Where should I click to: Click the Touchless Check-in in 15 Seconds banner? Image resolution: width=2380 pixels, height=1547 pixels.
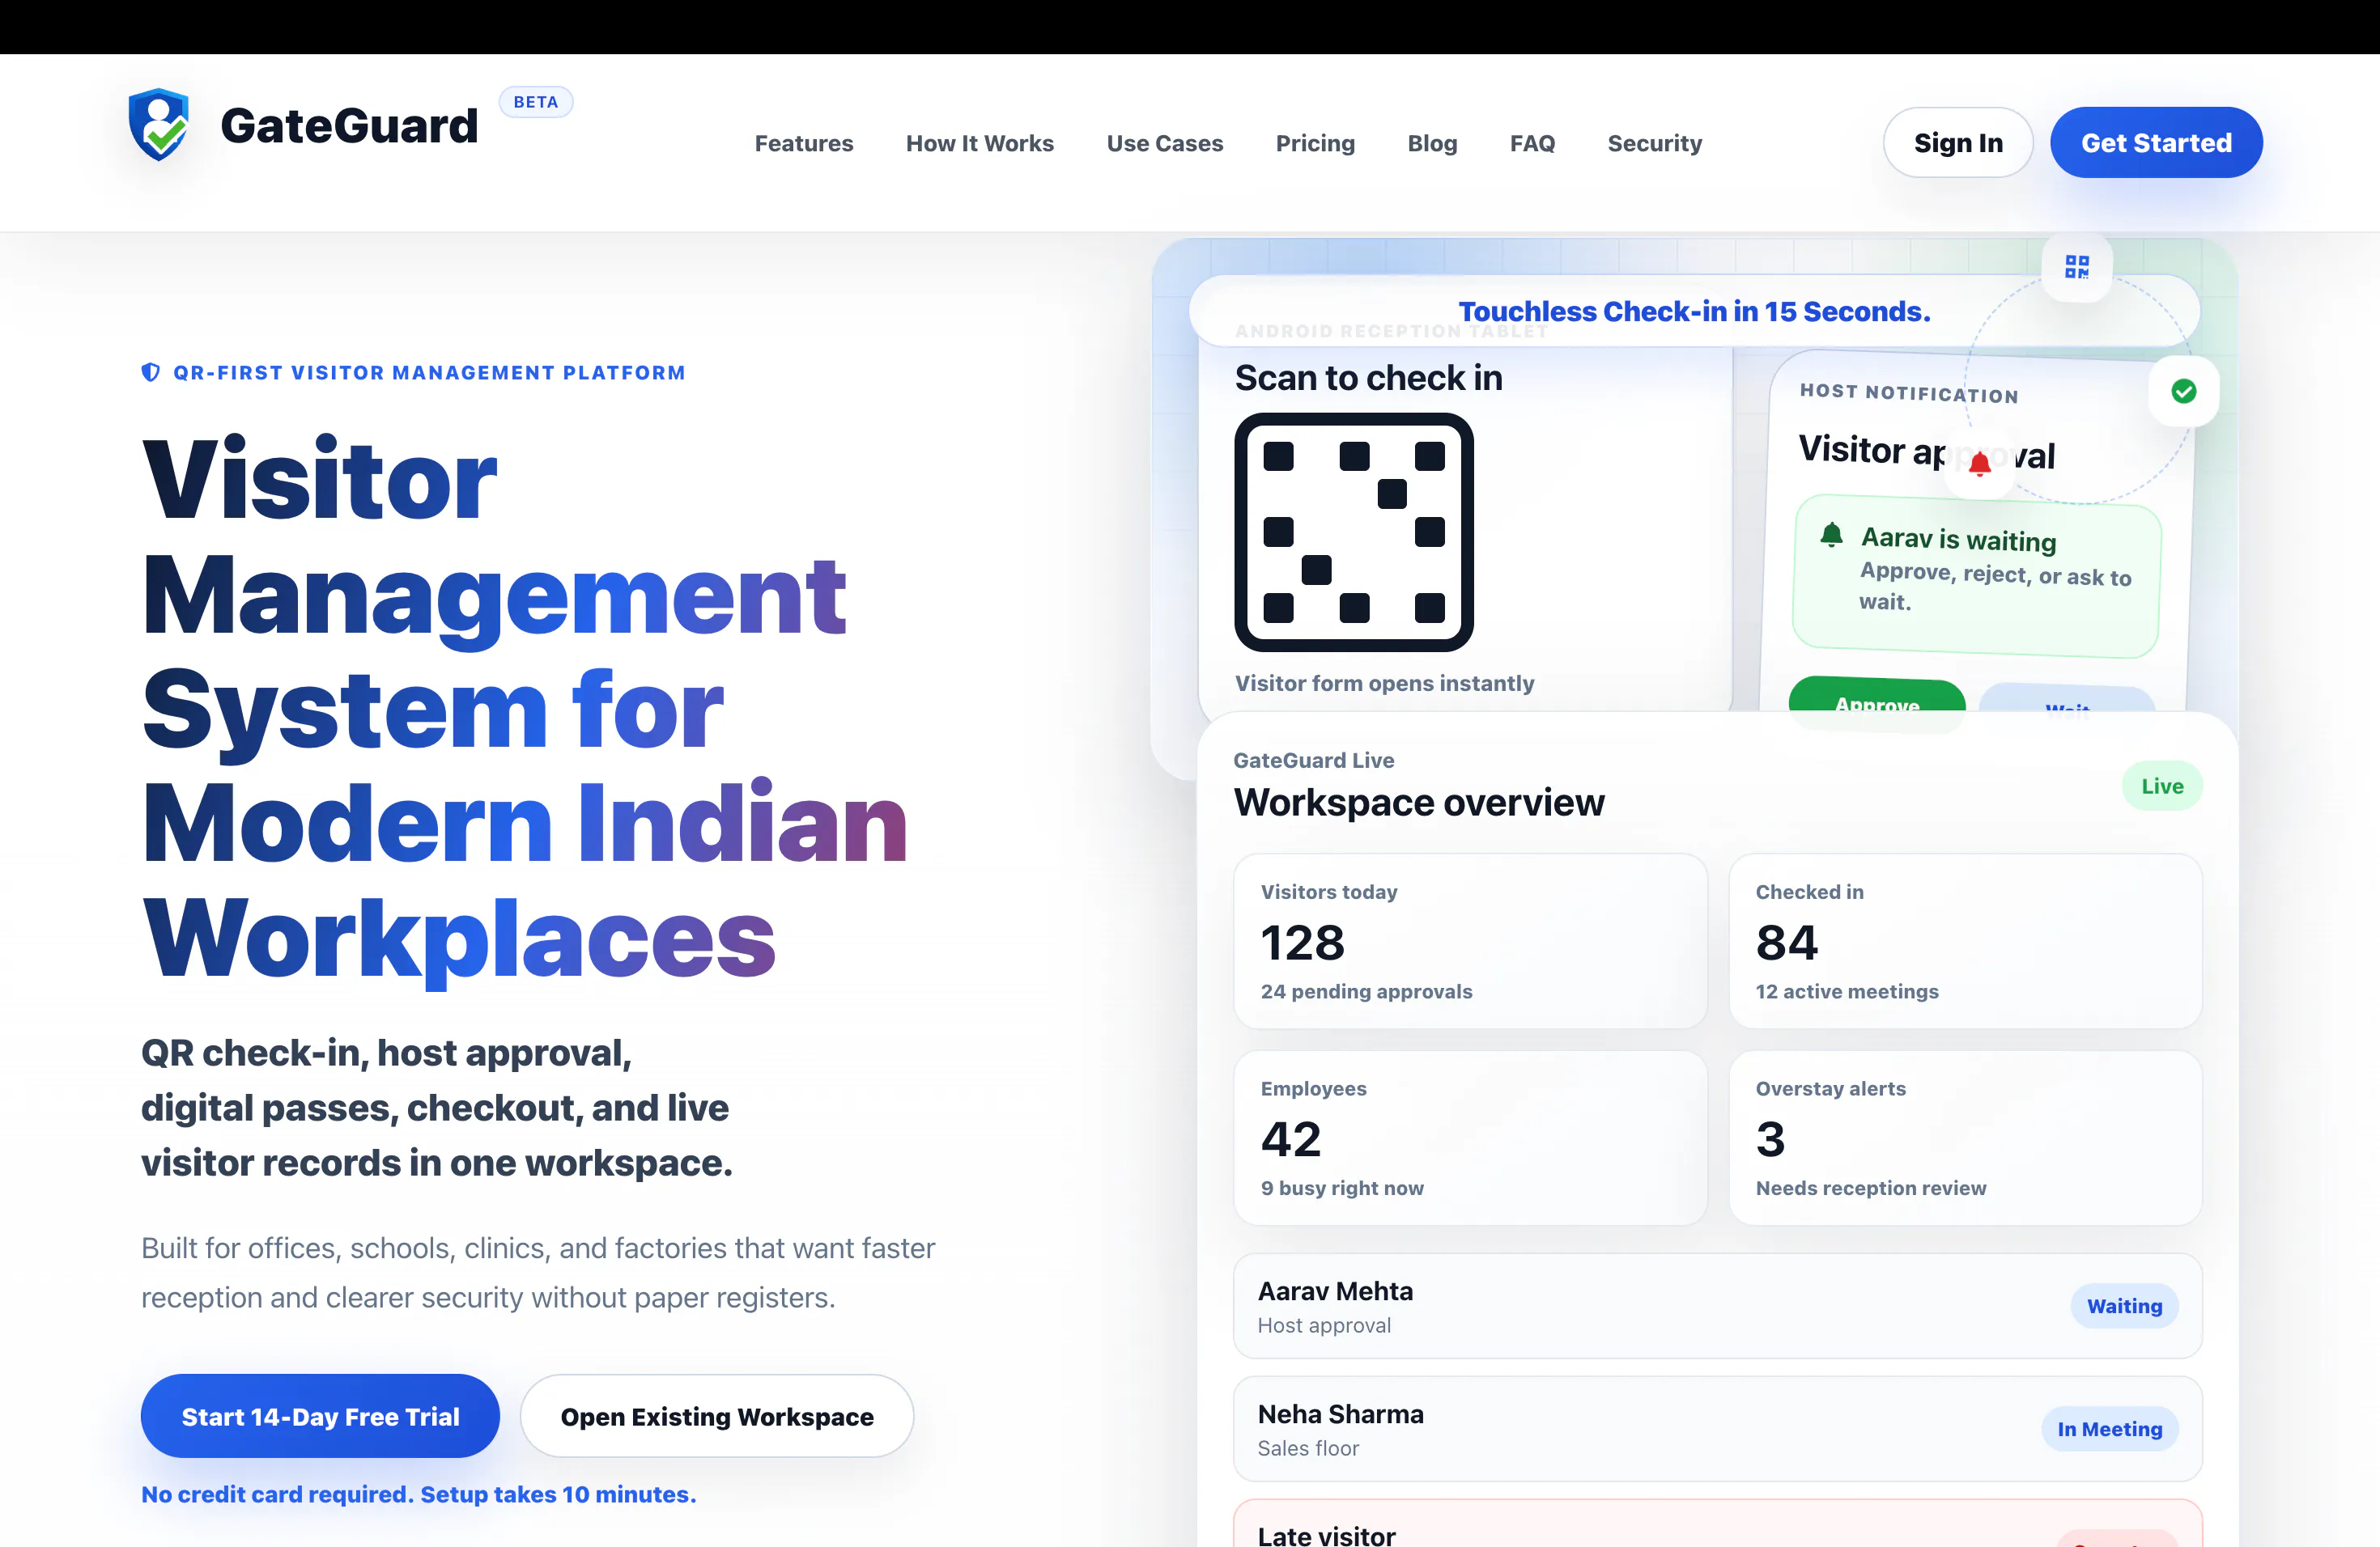(1694, 311)
